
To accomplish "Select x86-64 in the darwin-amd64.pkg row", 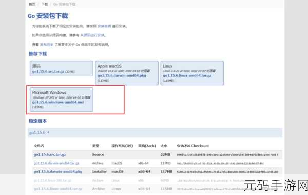I will coord(144,171).
